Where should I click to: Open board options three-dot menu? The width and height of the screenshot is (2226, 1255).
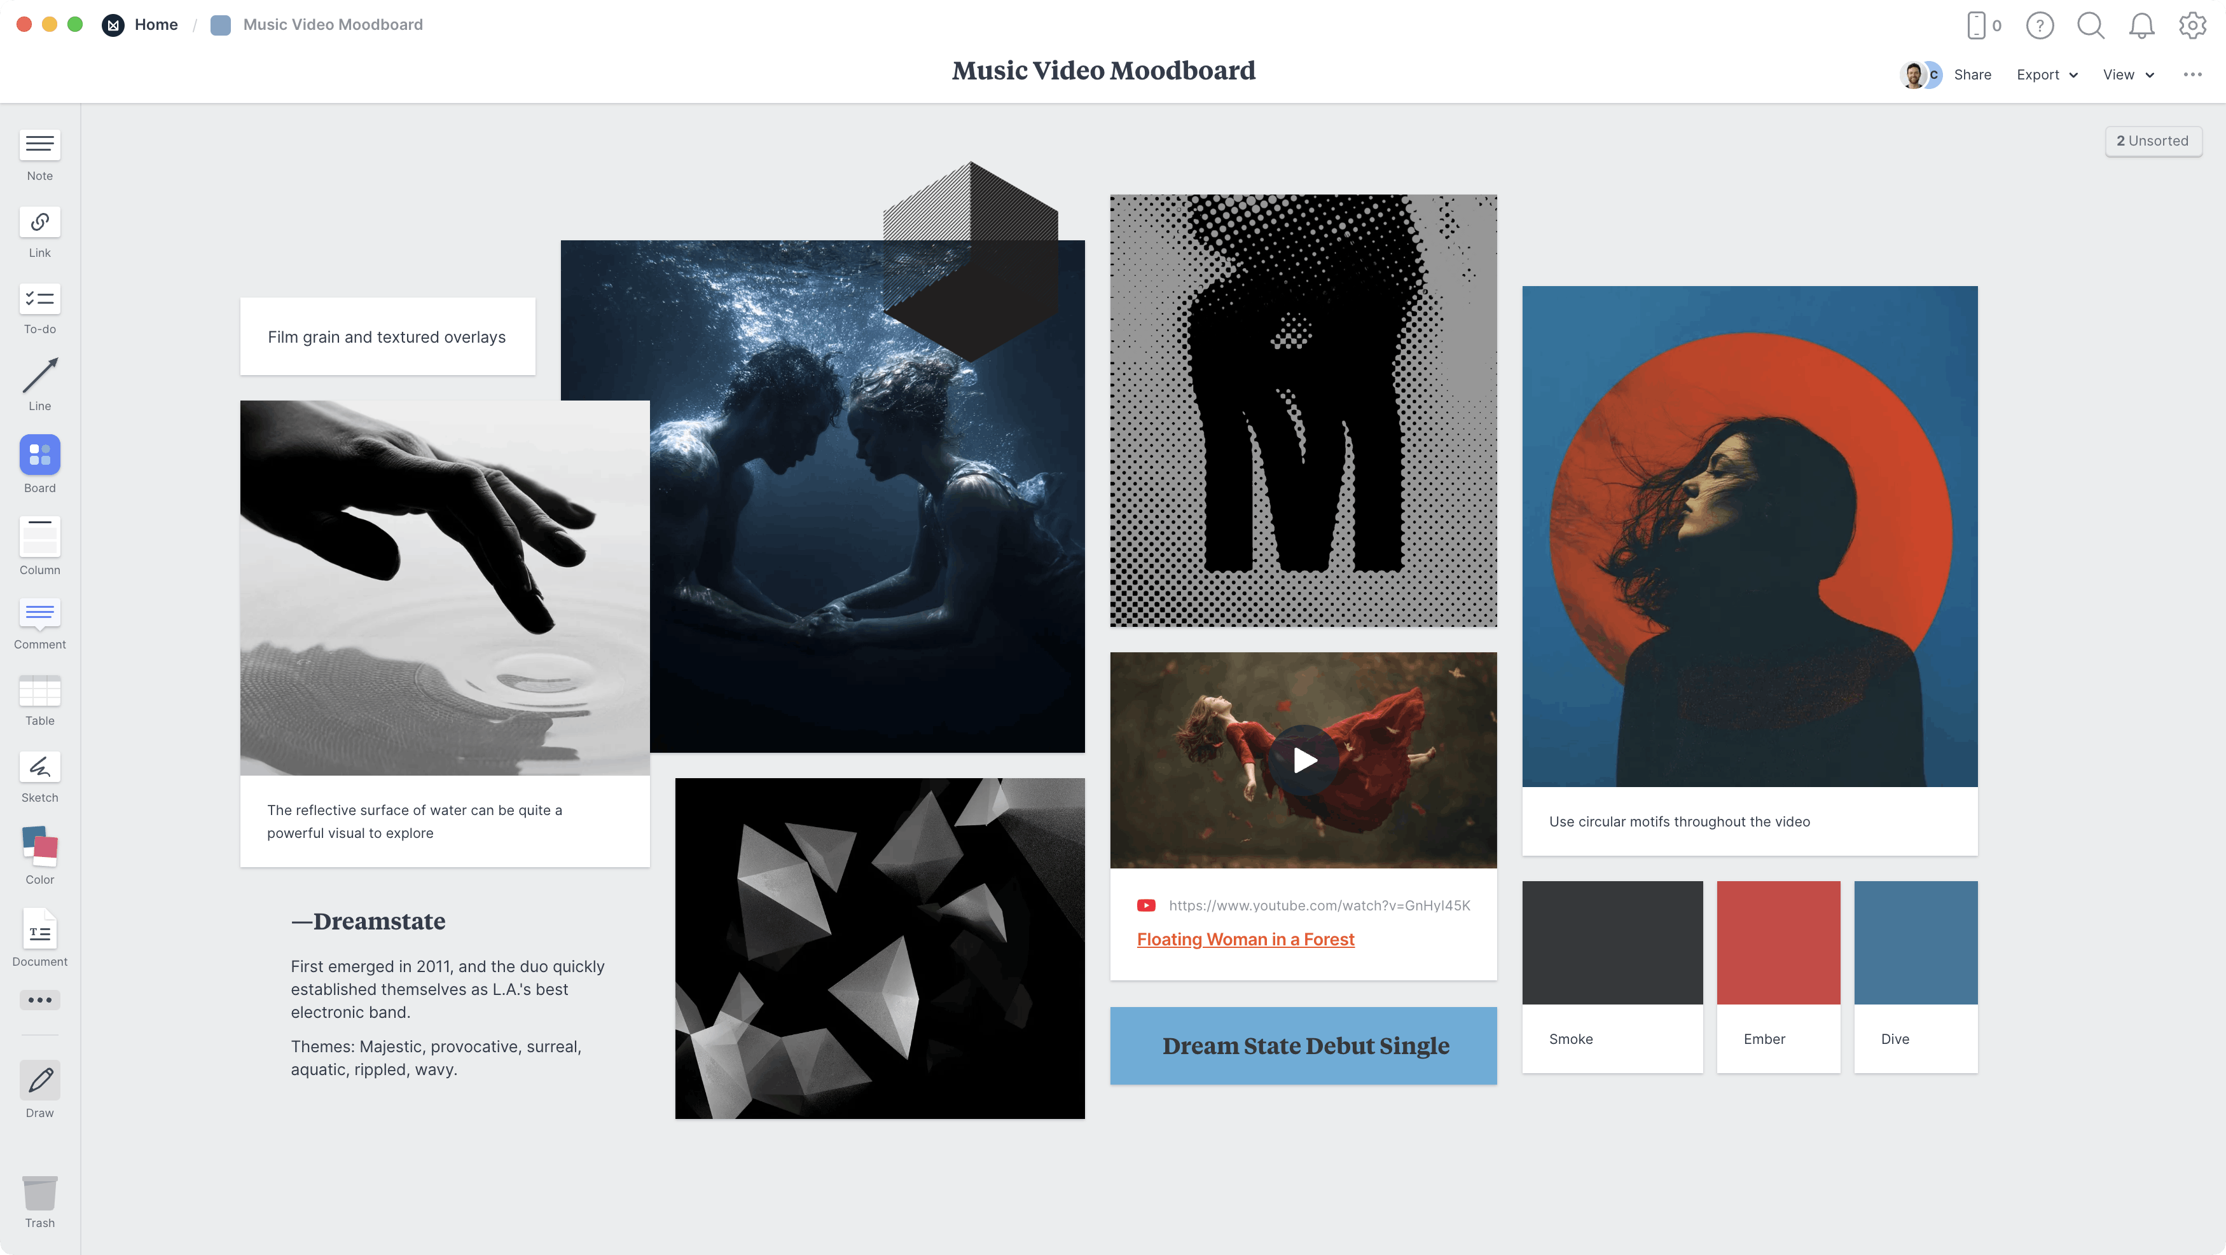coord(2192,74)
